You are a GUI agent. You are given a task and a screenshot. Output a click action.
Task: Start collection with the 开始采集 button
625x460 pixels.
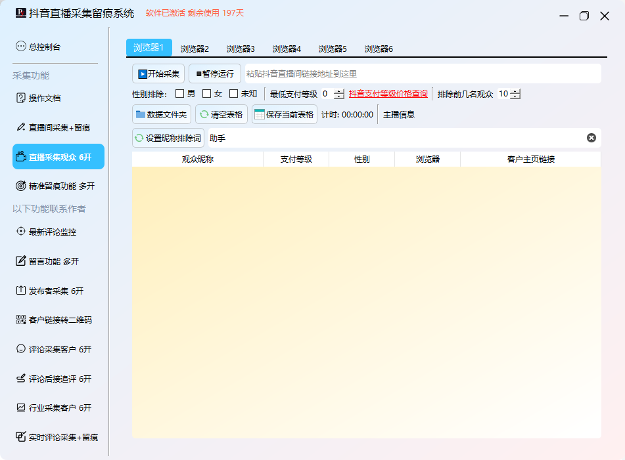[x=158, y=73]
